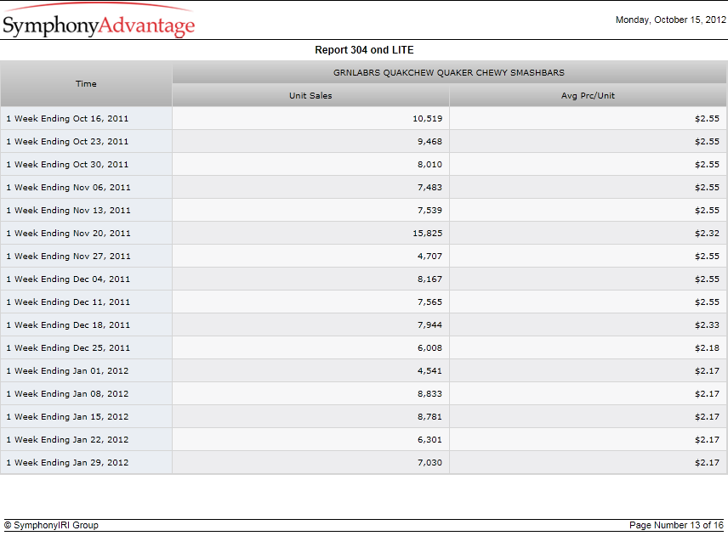Select the '1 Week Ending Nov 20, 2011' label
This screenshot has height=536, width=728.
(68, 234)
